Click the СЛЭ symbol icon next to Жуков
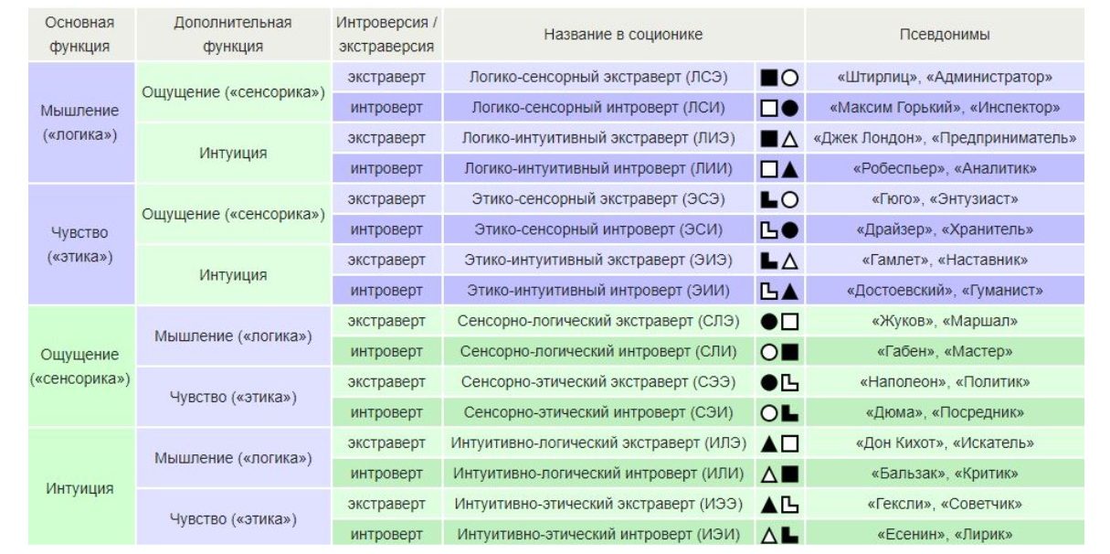Screen dimensions: 1110x554 tap(780, 322)
